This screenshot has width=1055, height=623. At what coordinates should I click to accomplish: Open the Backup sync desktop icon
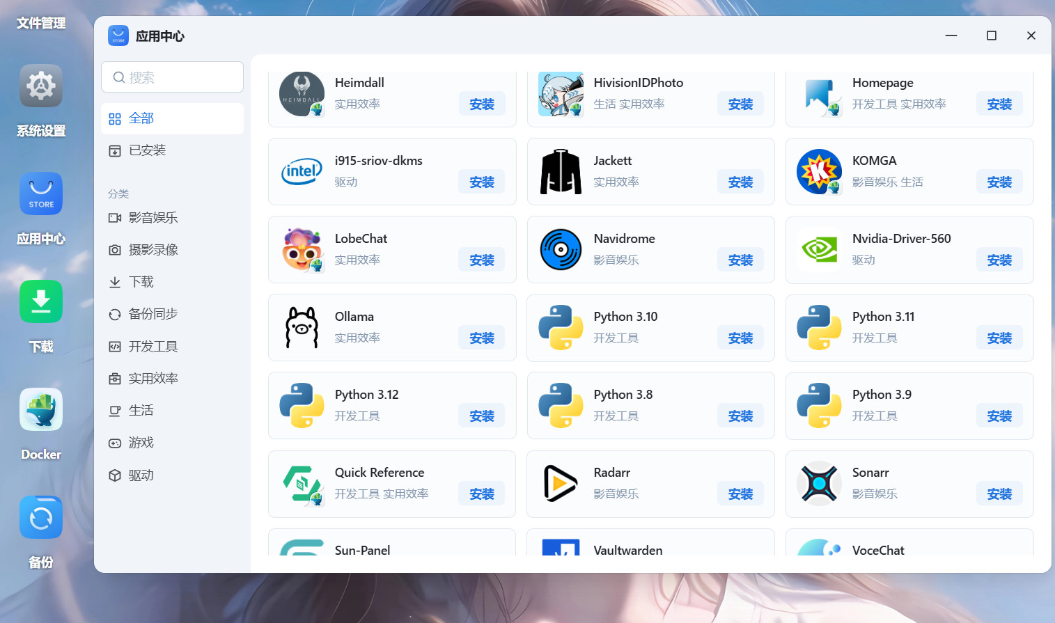(41, 517)
